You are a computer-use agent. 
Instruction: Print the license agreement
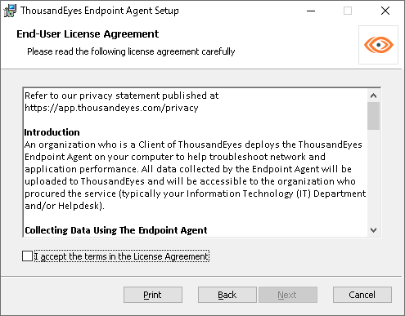(153, 295)
